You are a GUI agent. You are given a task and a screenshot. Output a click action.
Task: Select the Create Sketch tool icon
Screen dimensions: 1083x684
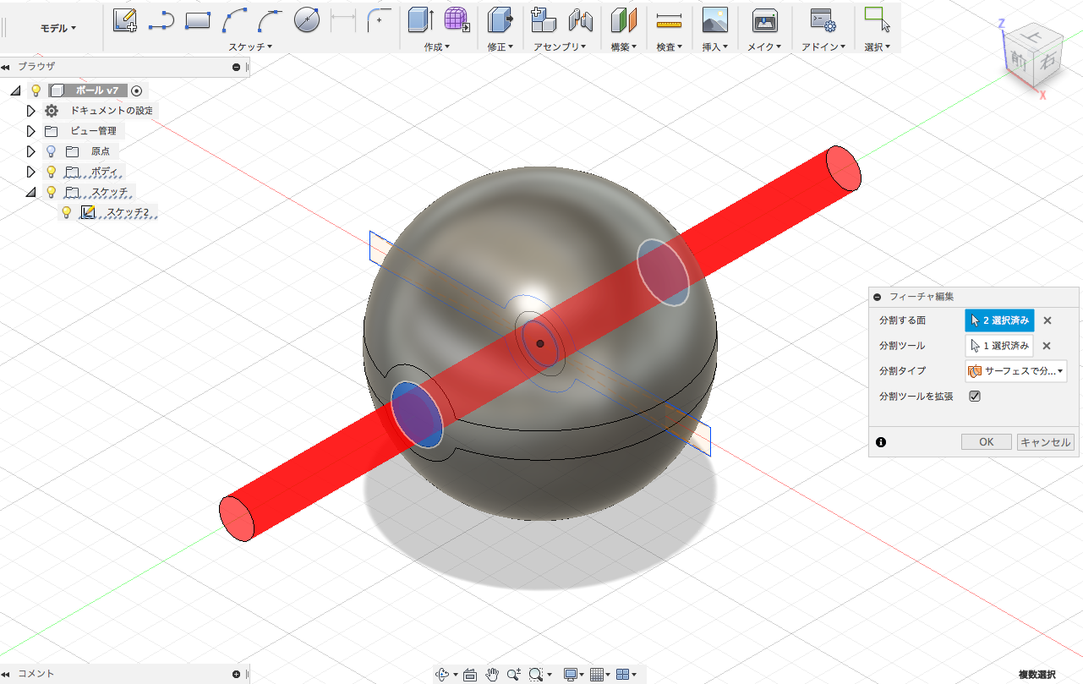pos(125,19)
